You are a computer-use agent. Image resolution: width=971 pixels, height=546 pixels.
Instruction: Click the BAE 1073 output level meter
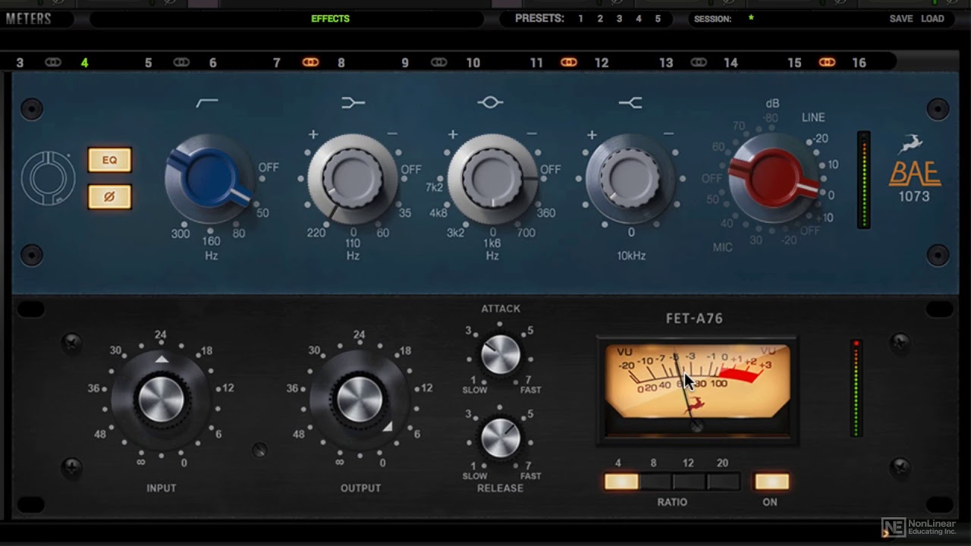pos(863,180)
